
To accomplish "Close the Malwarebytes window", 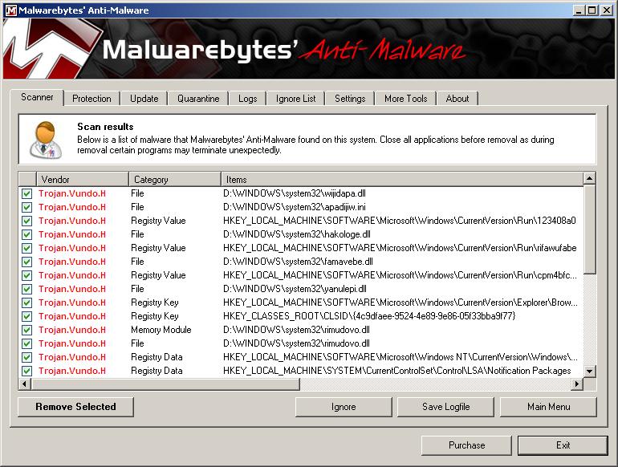I will pos(607,10).
